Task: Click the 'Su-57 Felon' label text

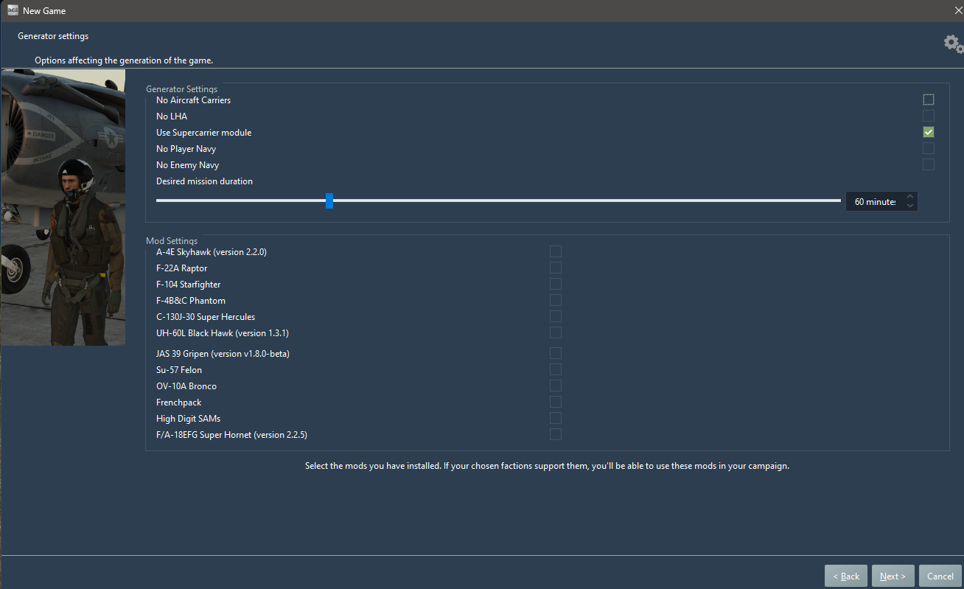Action: pos(179,370)
